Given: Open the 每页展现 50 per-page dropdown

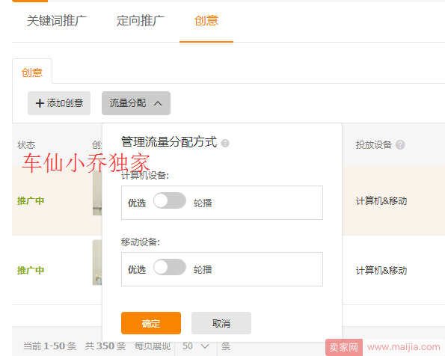Looking at the screenshot, I should coord(196,346).
